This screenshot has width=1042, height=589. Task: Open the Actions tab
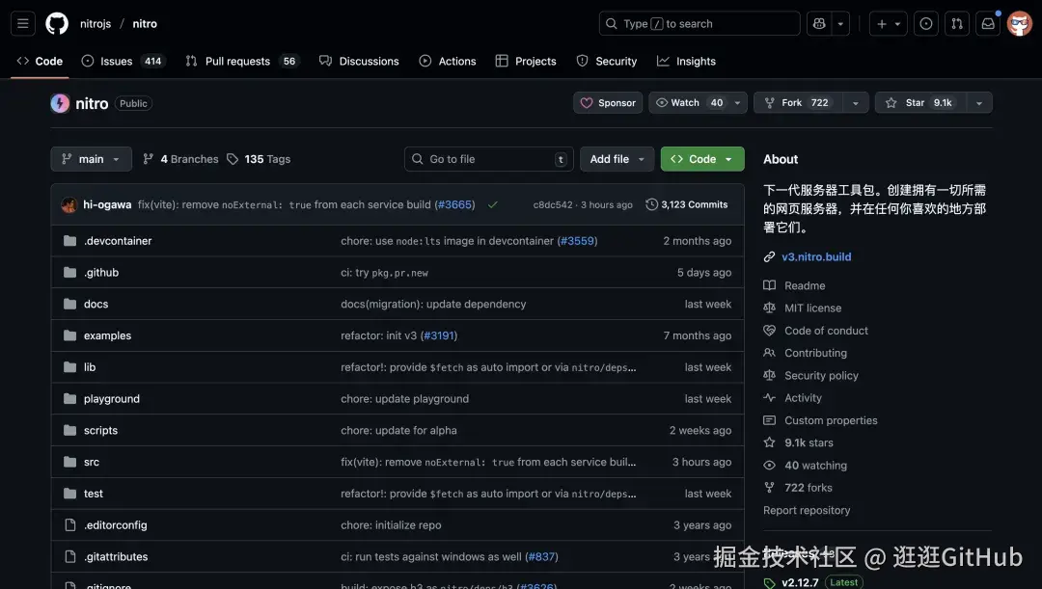coord(448,61)
